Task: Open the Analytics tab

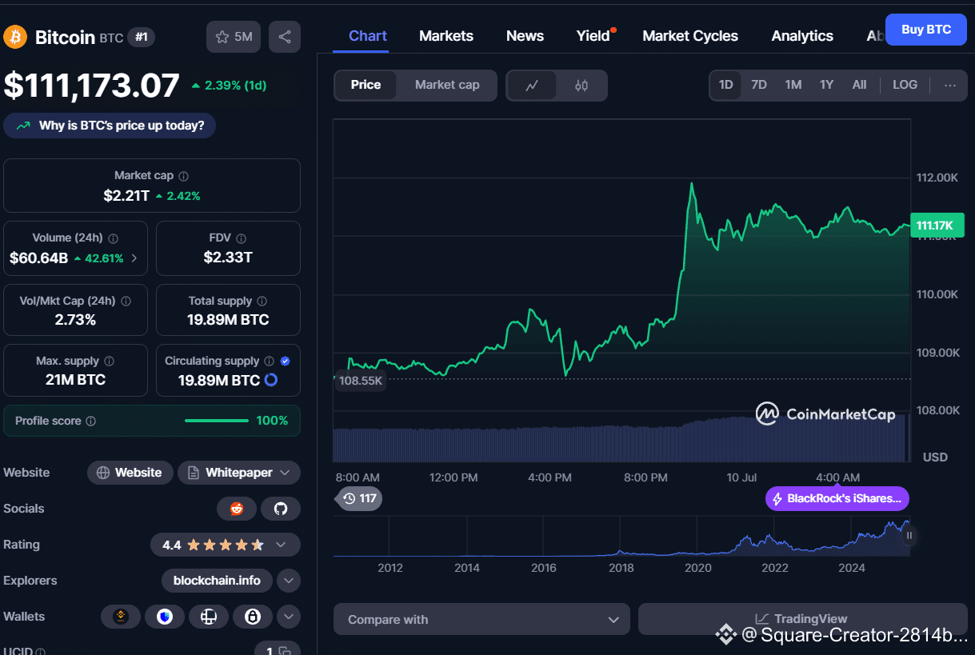Action: coord(802,36)
